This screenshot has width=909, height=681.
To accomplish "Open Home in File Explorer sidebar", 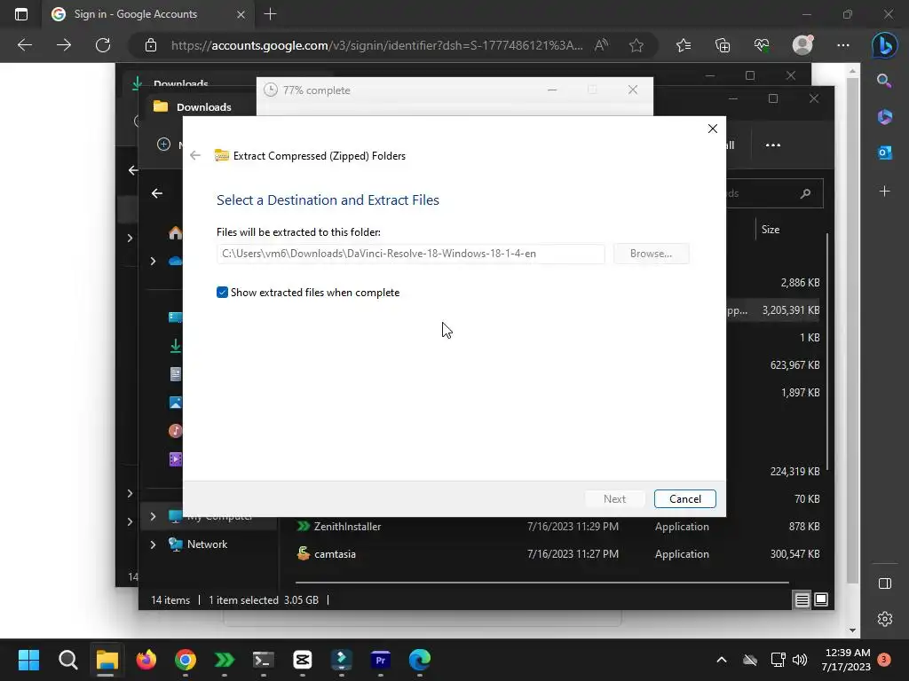I will tap(175, 233).
